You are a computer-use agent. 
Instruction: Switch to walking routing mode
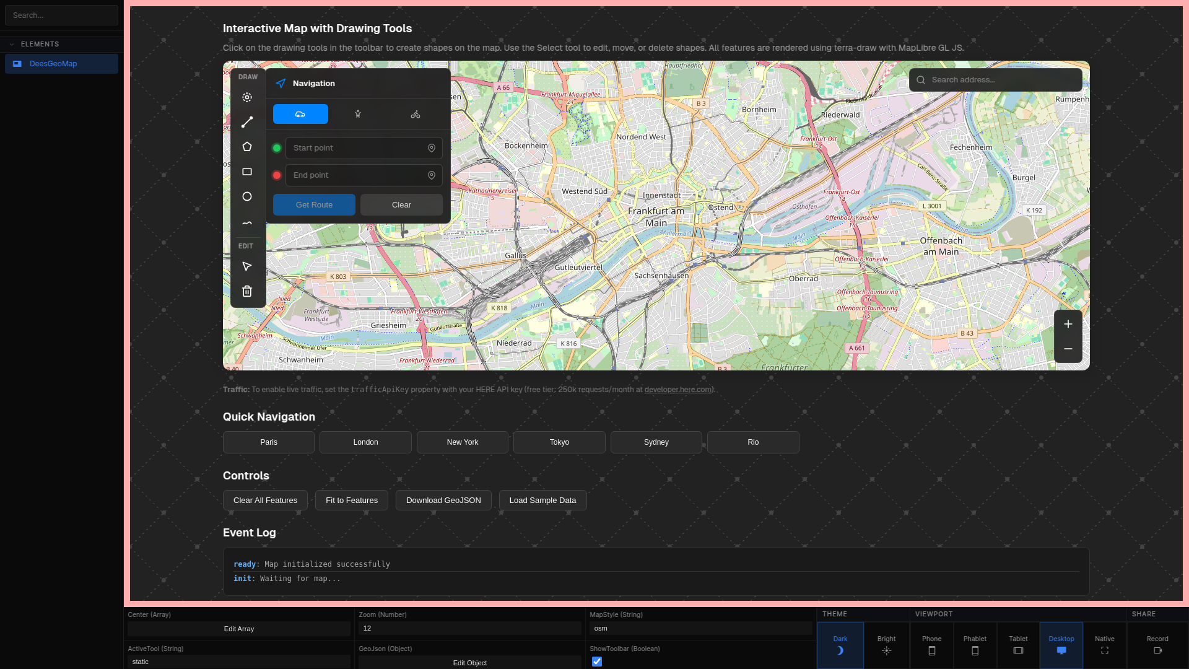coord(358,114)
